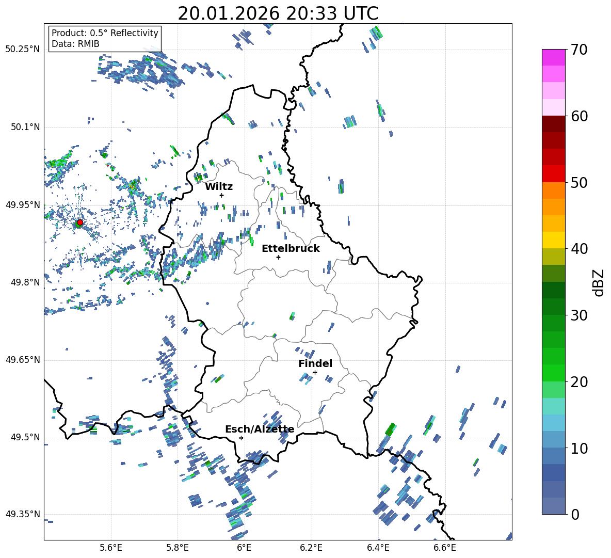Click the Esch/Alzette station cross marker
Viewport: 611px width, 558px height.
[x=241, y=438]
